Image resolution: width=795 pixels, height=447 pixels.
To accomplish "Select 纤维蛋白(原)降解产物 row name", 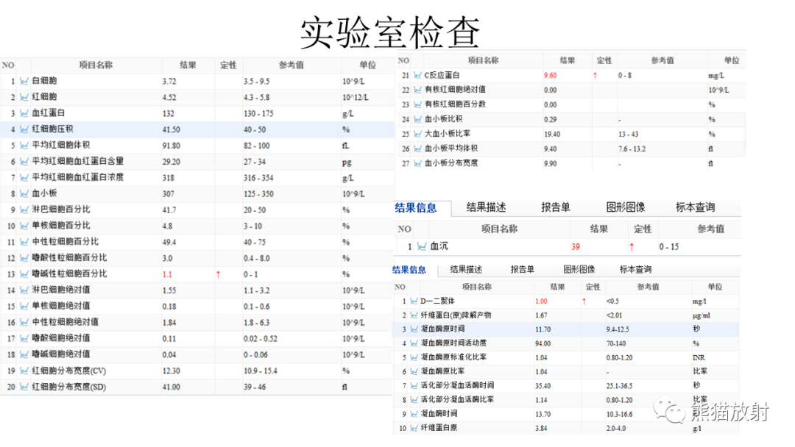I will coord(456,315).
